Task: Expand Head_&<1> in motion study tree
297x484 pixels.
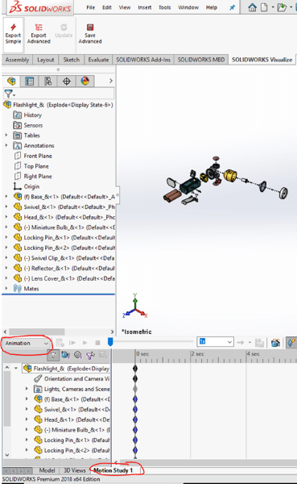Action: pyautogui.click(x=27, y=419)
